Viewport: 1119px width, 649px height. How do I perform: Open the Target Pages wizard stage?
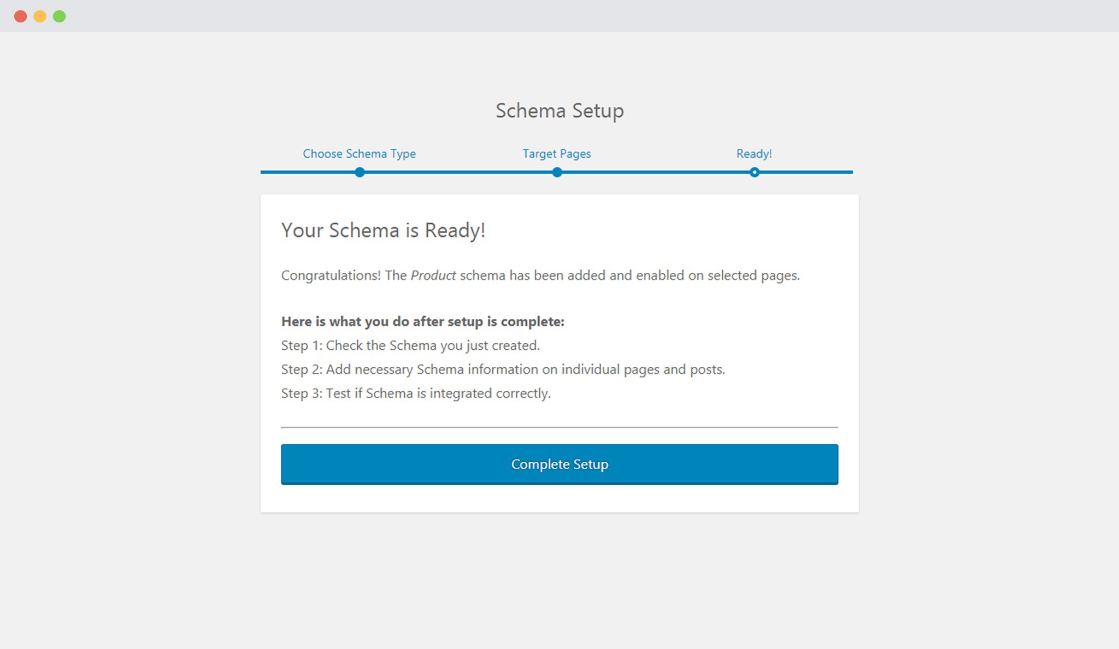tap(556, 154)
